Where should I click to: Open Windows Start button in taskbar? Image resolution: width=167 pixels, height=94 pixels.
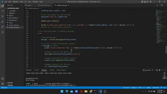62,91
